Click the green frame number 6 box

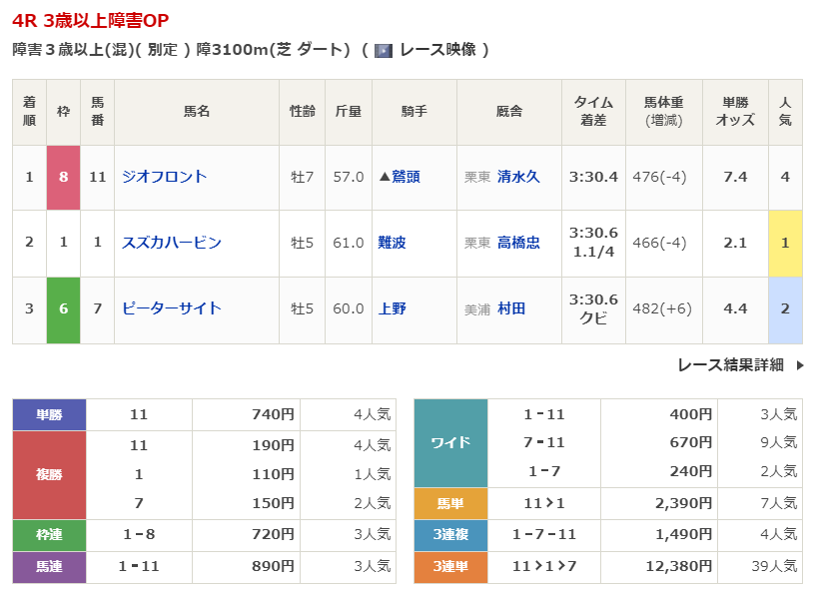63,308
